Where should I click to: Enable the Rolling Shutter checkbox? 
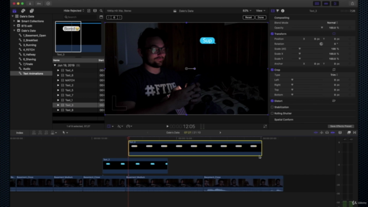[272, 113]
